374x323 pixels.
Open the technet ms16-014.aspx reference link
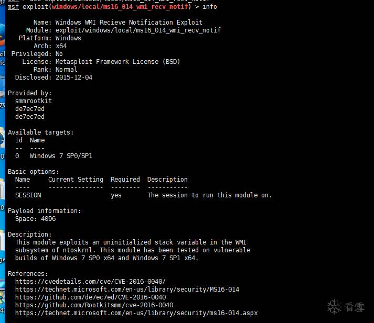coord(136,313)
